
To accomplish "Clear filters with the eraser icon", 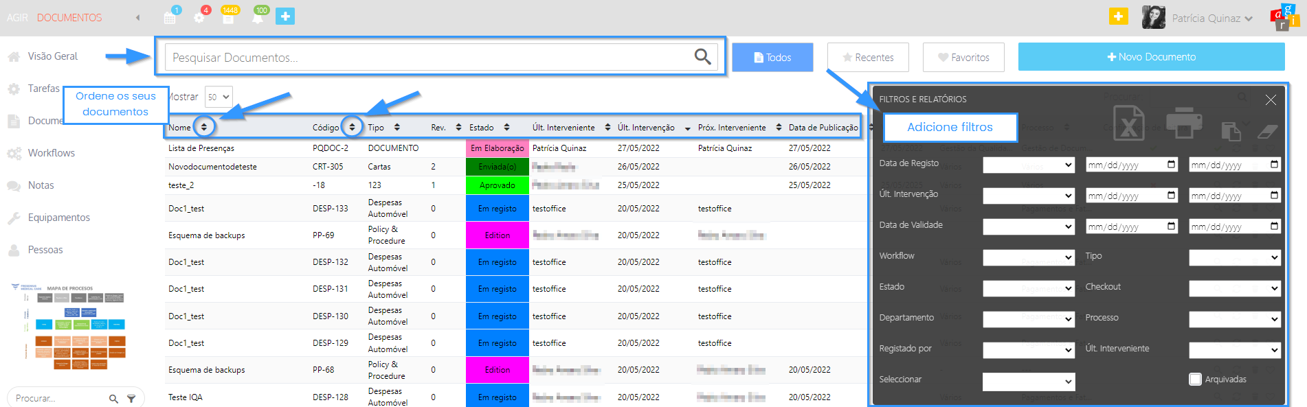I will pyautogui.click(x=1267, y=130).
